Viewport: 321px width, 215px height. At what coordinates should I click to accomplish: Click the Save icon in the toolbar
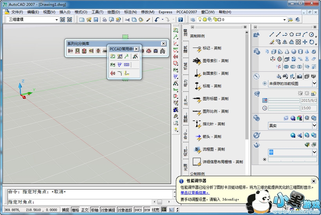96,20
